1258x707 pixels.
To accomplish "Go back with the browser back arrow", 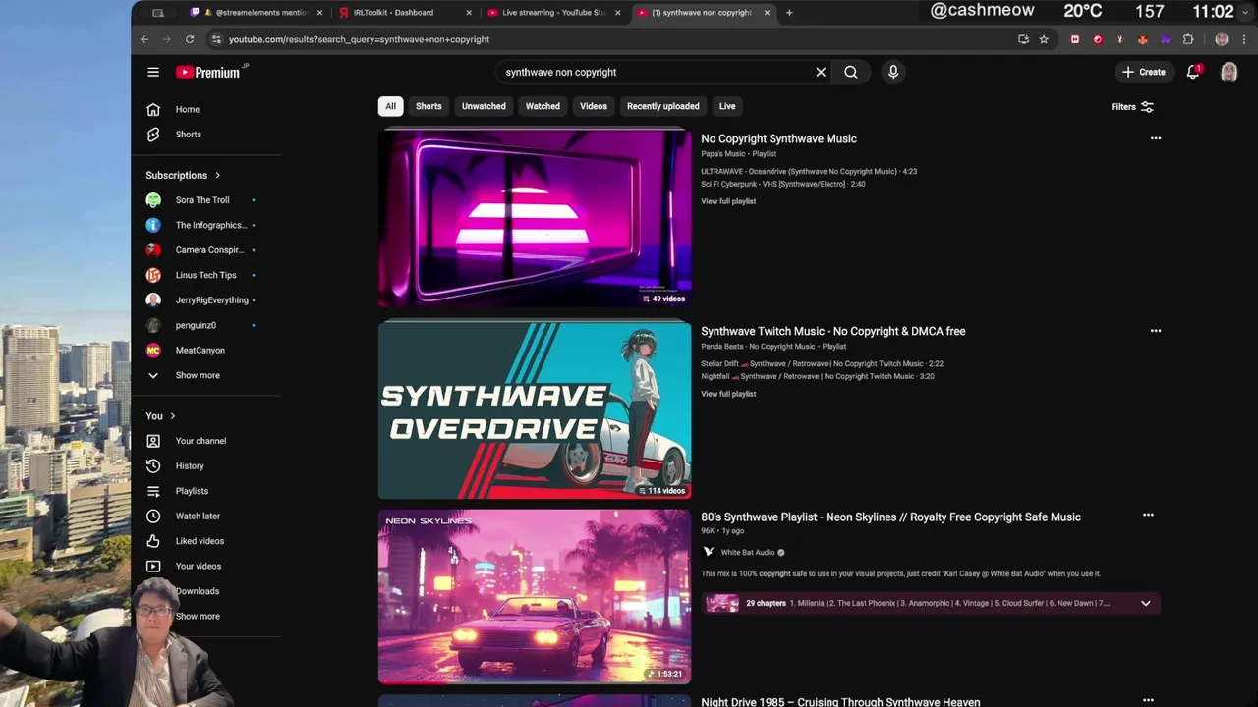I will (x=144, y=39).
